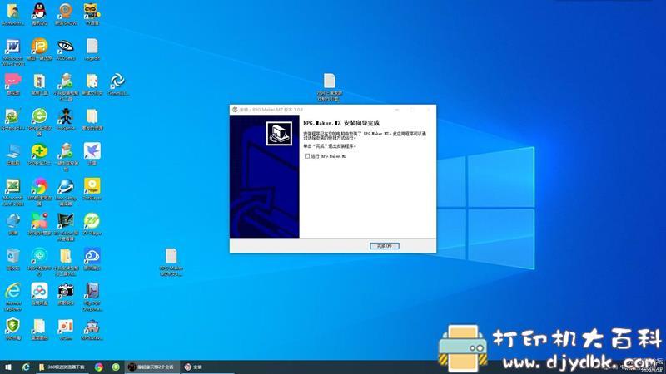Launch the Flip PDF book icon
This screenshot has width=666, height=374.
click(x=92, y=298)
